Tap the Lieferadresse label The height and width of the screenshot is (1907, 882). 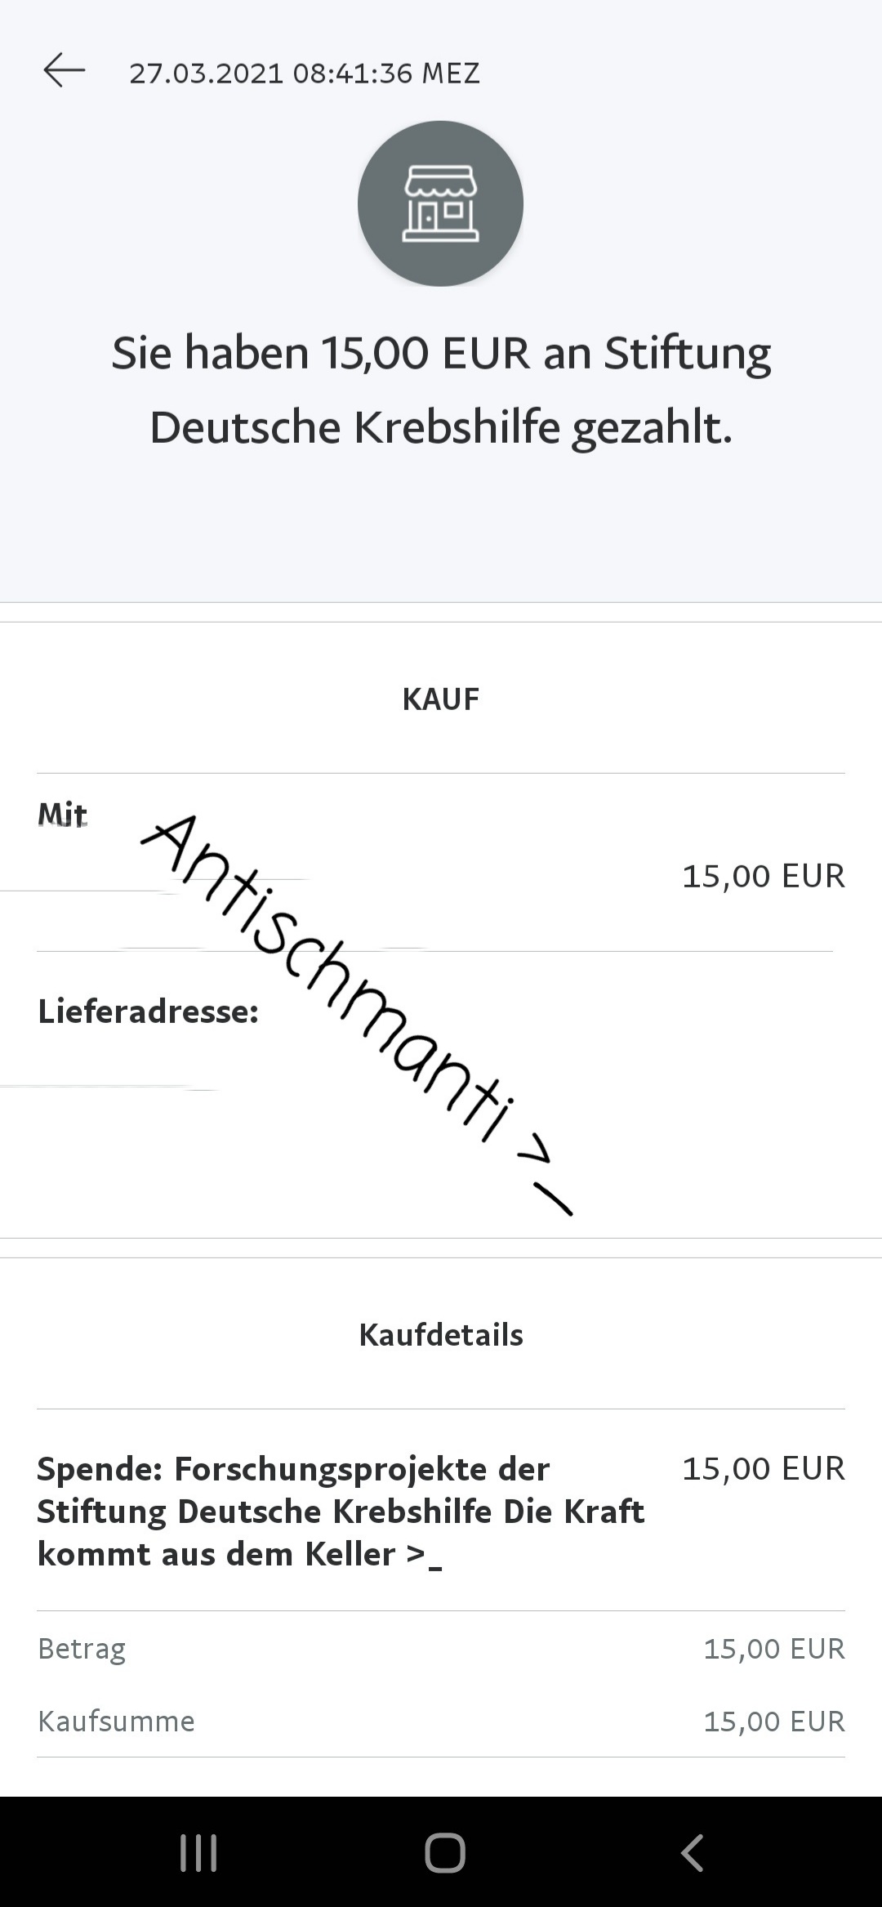pyautogui.click(x=148, y=1012)
